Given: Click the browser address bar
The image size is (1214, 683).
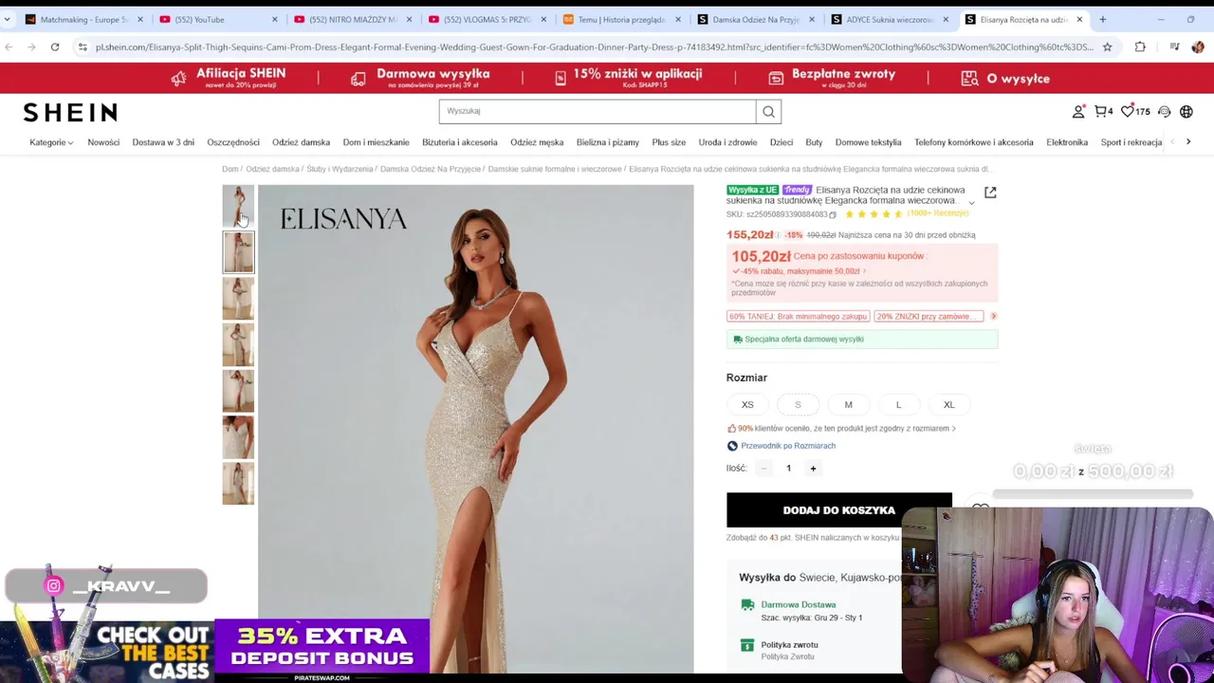Looking at the screenshot, I should point(588,46).
